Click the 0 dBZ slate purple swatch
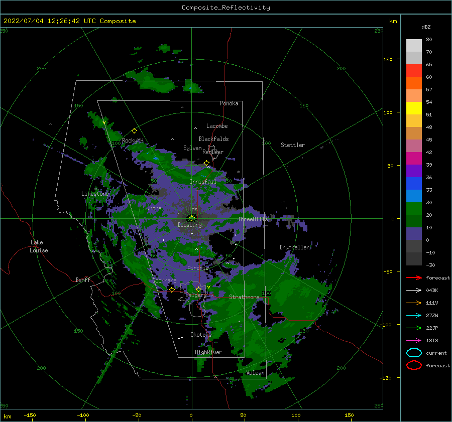This screenshot has width=452, height=422. (414, 234)
